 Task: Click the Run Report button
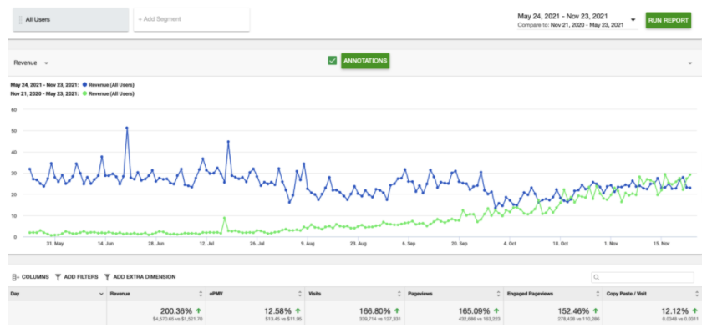click(669, 20)
